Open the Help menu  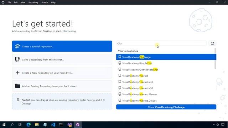coord(53,2)
